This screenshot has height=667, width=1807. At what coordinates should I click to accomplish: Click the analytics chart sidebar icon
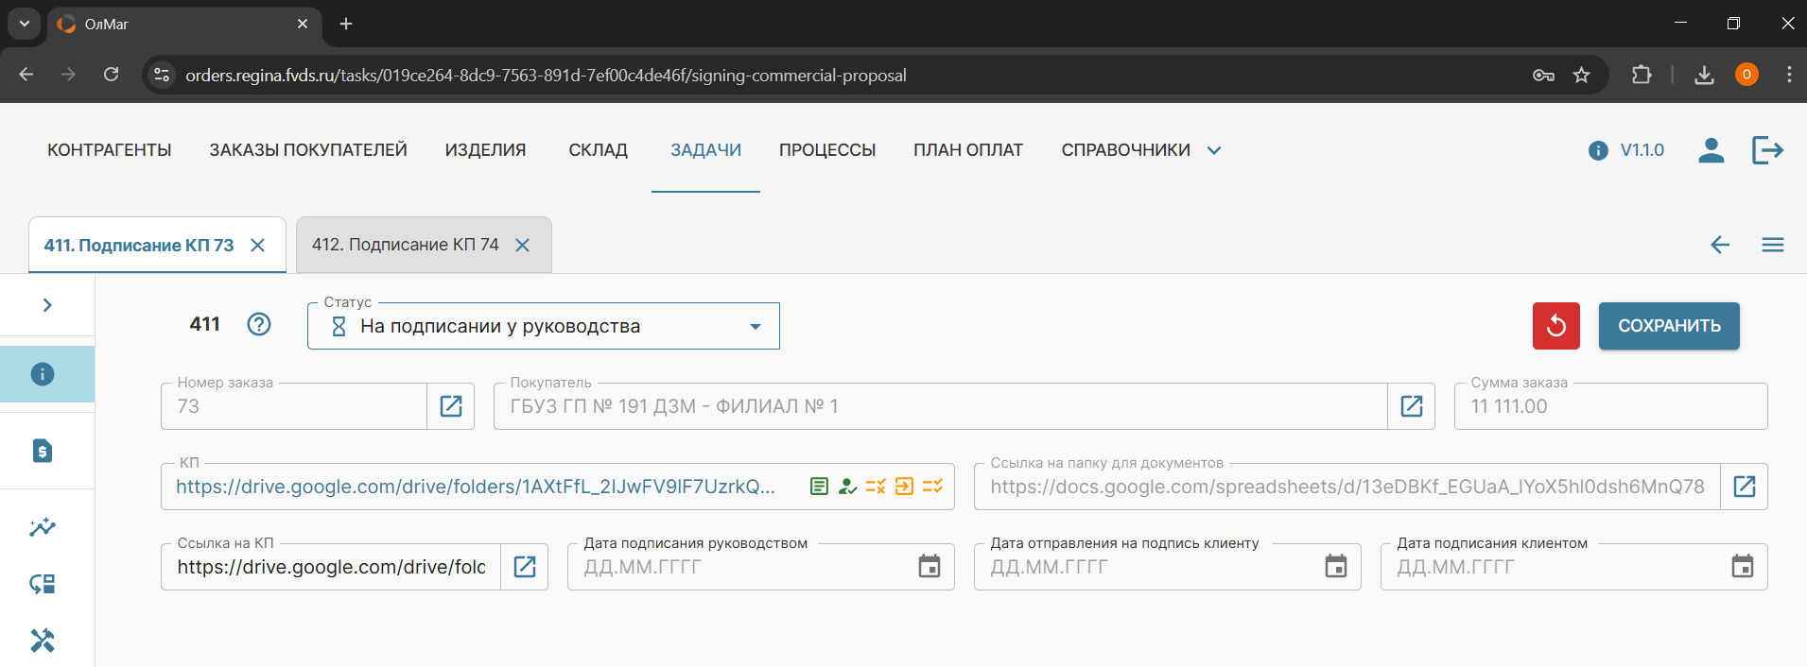point(43,527)
